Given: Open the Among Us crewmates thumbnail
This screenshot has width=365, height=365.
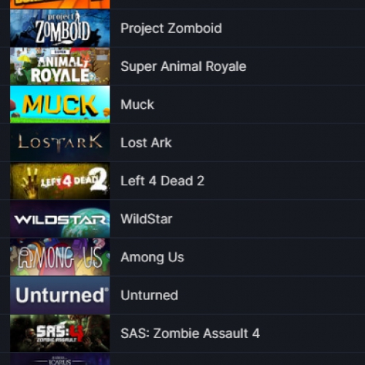Looking at the screenshot, I should [60, 257].
